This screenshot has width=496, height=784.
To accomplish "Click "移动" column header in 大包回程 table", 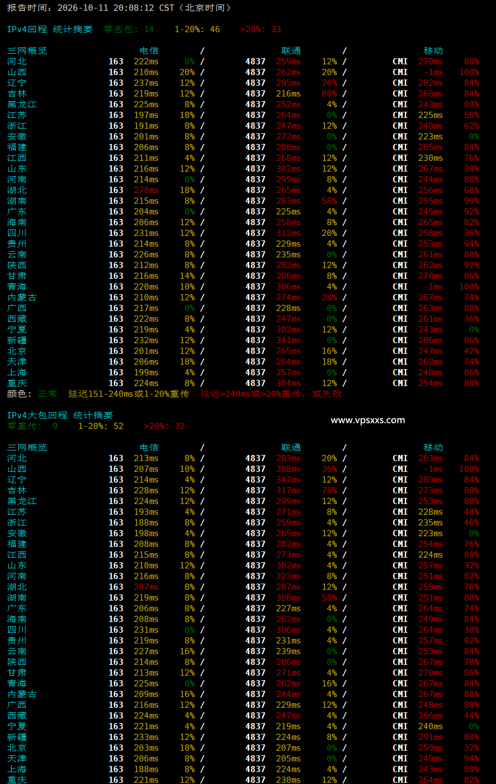I will coord(433,448).
